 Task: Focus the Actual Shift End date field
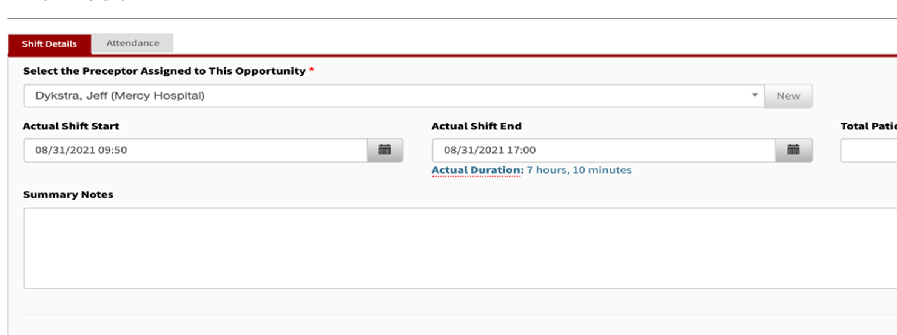(x=604, y=150)
